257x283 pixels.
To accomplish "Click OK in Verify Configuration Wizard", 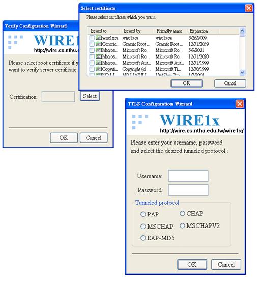I will coord(64,138).
